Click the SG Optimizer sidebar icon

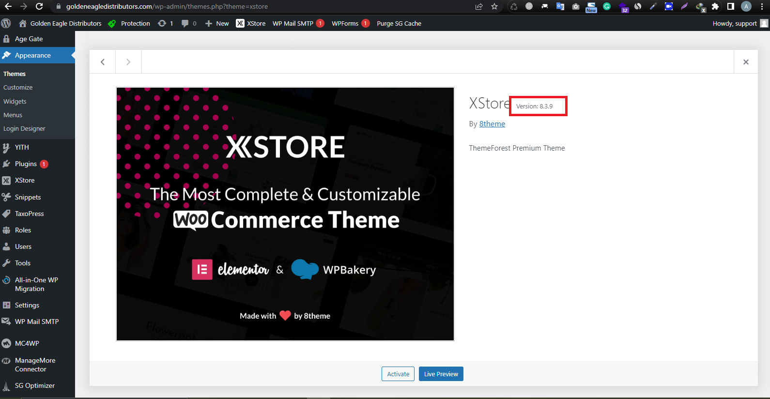point(6,386)
